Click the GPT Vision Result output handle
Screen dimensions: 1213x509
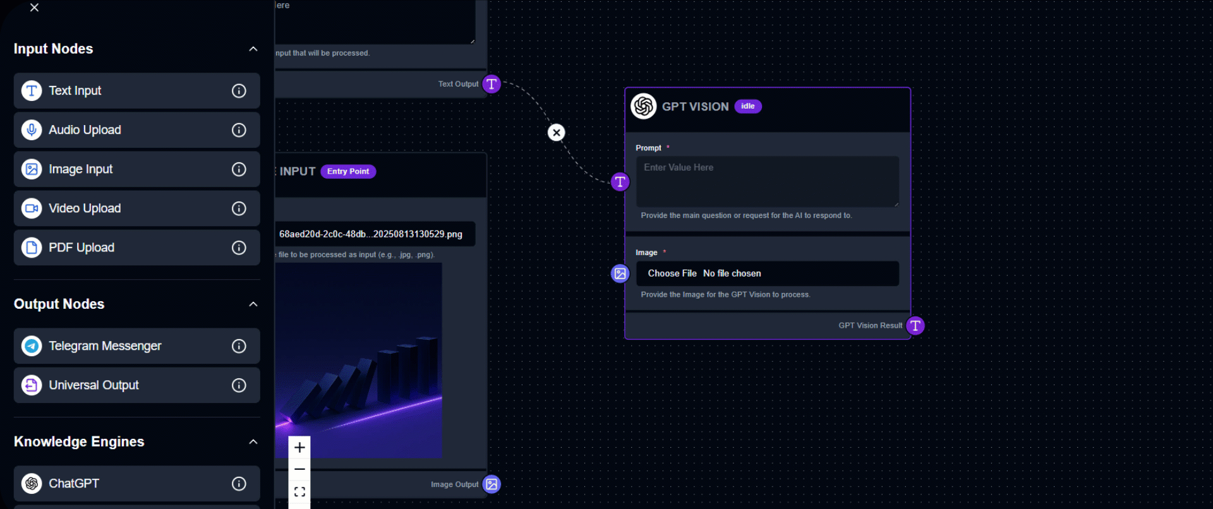point(915,326)
